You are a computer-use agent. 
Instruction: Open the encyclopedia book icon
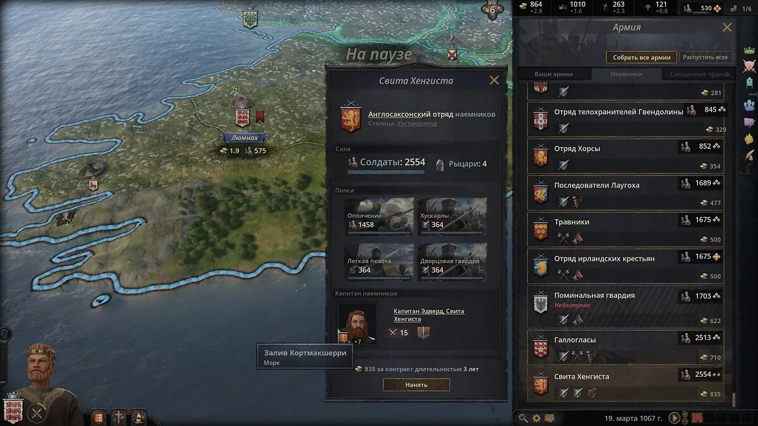click(550, 418)
